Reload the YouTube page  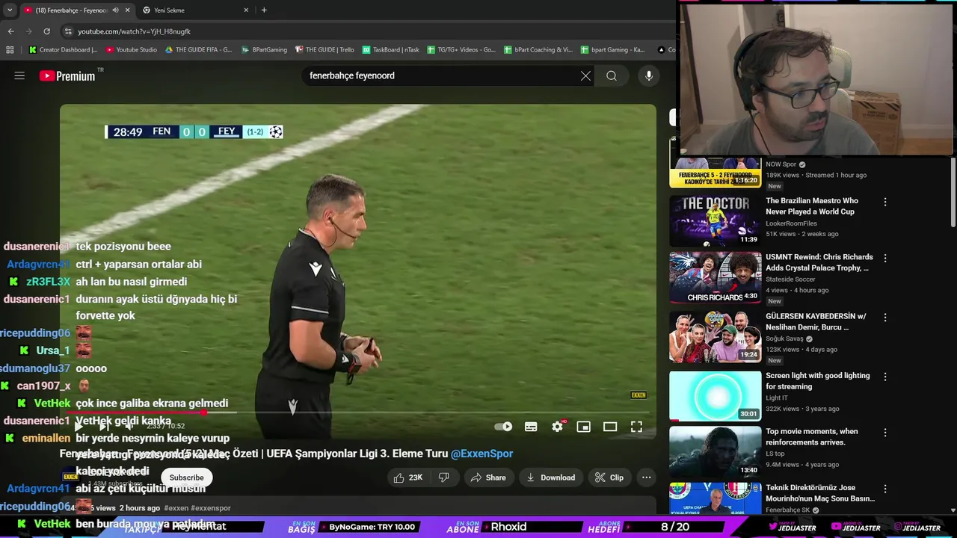[46, 31]
